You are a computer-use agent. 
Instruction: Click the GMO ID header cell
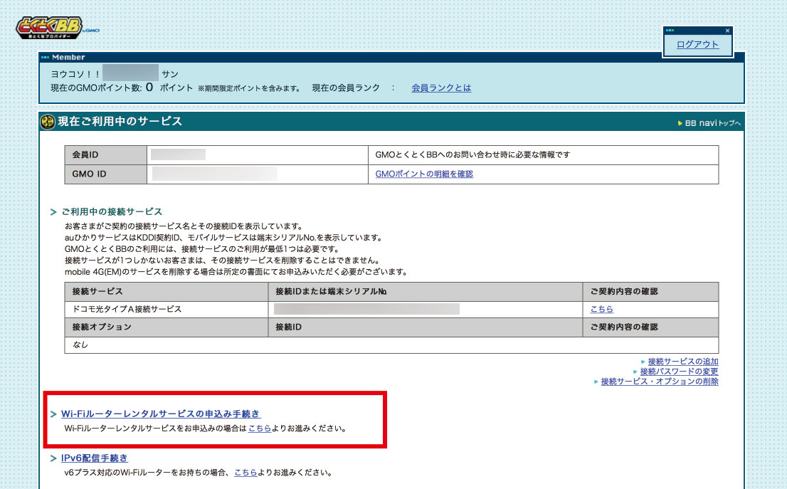click(x=105, y=174)
